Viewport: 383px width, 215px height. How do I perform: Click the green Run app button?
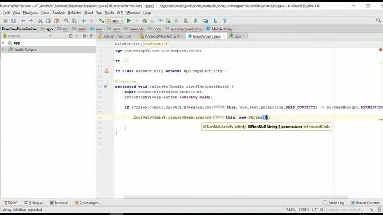[129, 21]
